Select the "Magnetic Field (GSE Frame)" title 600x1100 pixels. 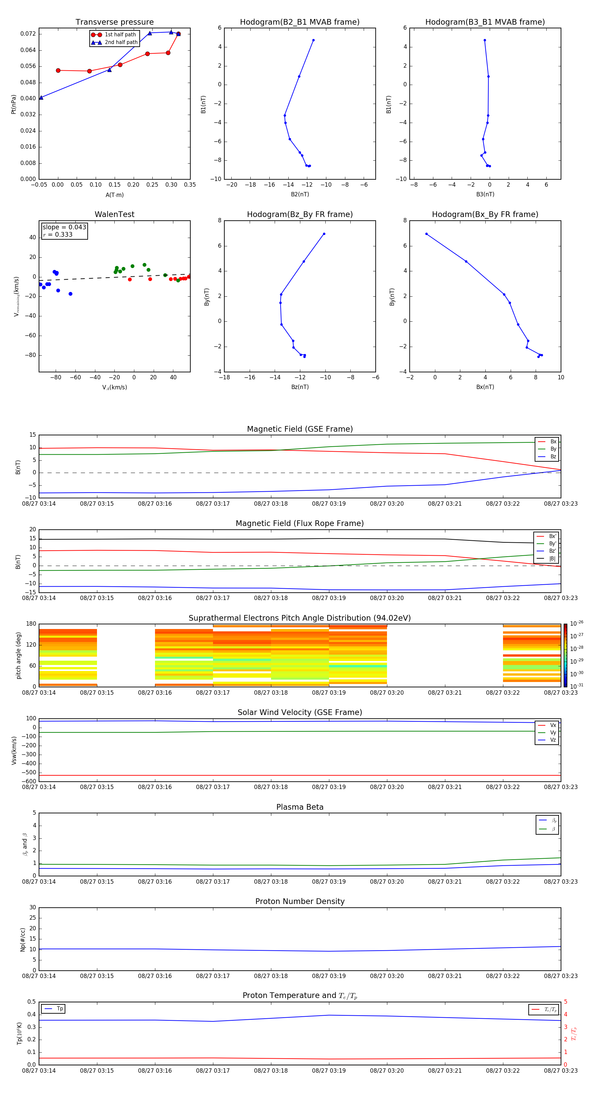coord(300,429)
